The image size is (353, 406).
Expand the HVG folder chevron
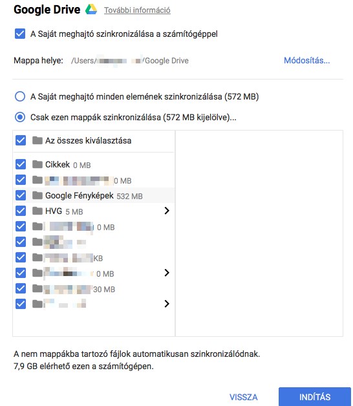click(x=167, y=211)
